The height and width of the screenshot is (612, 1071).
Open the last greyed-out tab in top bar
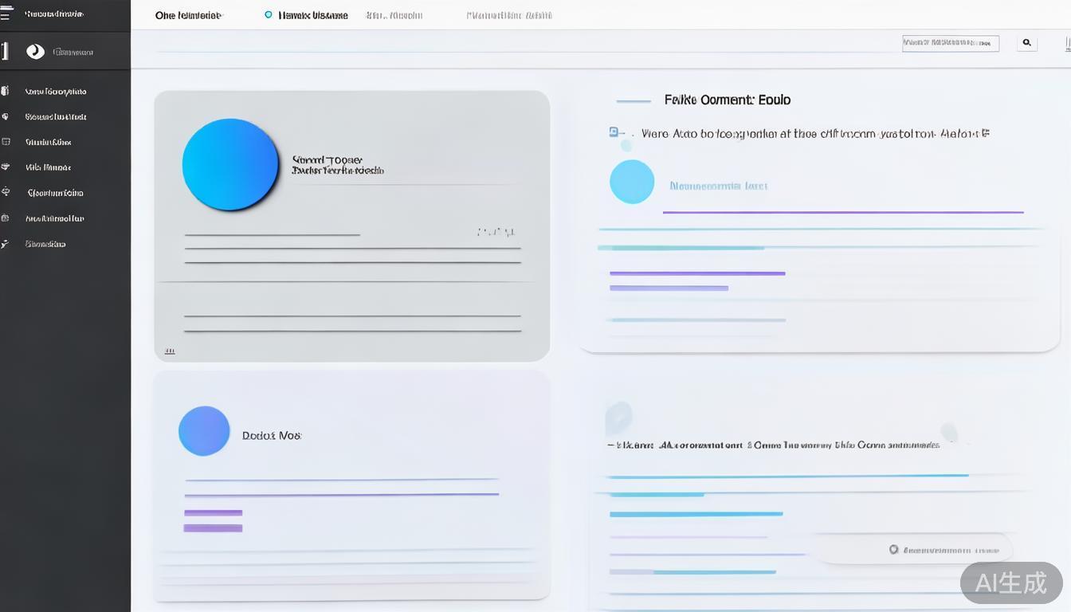tap(508, 16)
